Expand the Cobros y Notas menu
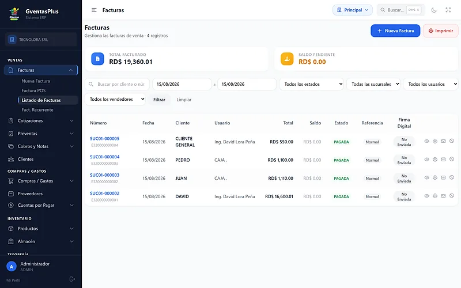The image size is (461, 288). pos(41,146)
